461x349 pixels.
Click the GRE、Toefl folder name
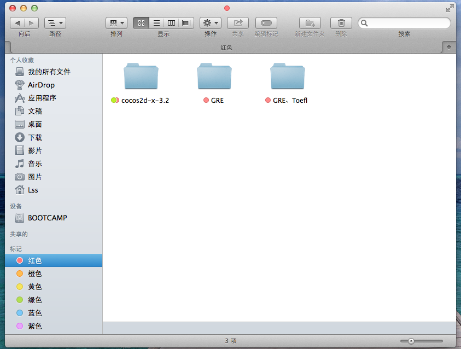tap(290, 101)
